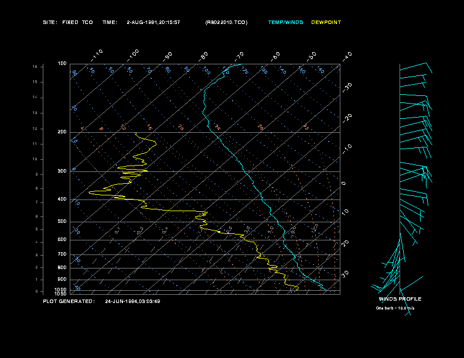Screen dimensions: 464x358
Task: Click the '-80' isotherm label at top
Action: click(203, 57)
